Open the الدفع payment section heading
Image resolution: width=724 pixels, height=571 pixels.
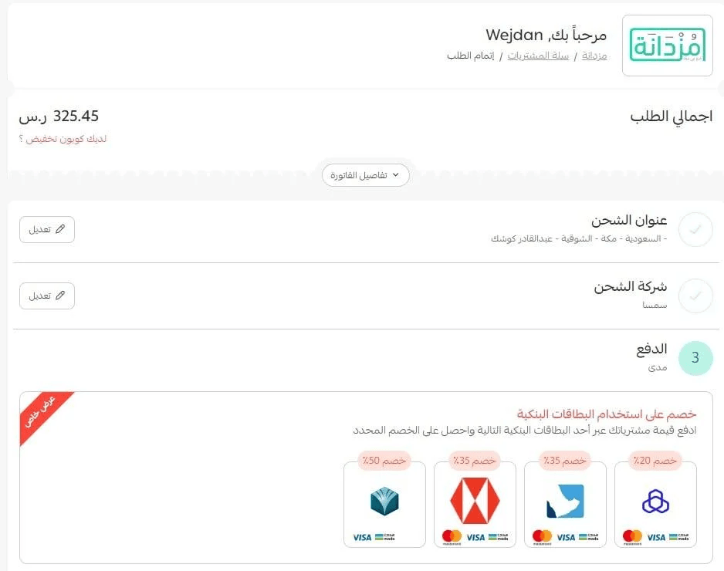651,349
